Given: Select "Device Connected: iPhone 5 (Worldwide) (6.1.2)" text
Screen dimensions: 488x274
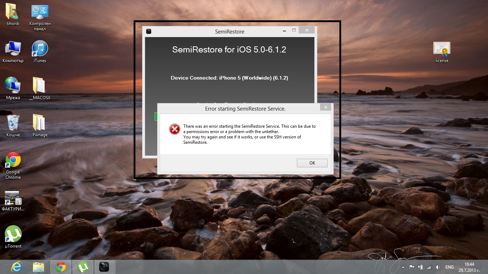Looking at the screenshot, I should pos(229,78).
